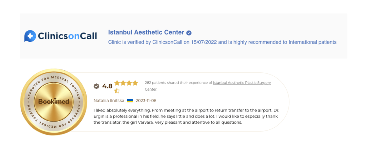Select the second gold rating star
Image resolution: width=366 pixels, height=159 pixels.
[x=123, y=83]
